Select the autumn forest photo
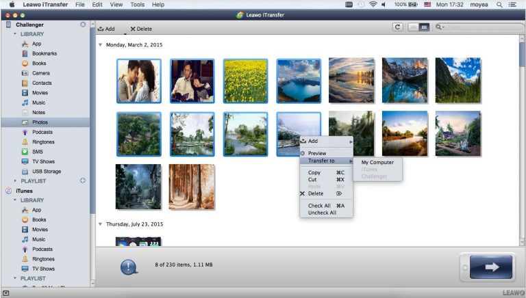Image resolution: width=526 pixels, height=298 pixels. pyautogui.click(x=192, y=187)
